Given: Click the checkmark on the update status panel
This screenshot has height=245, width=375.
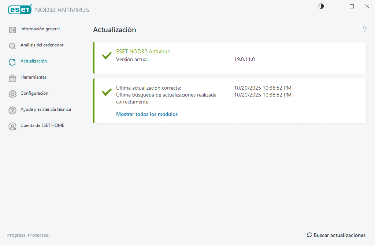Looking at the screenshot, I should click(x=106, y=92).
